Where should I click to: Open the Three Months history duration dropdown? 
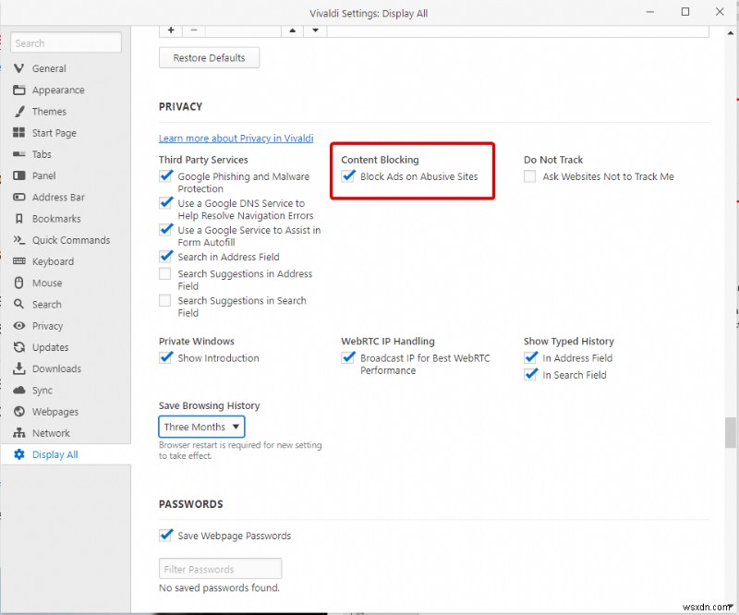click(201, 427)
